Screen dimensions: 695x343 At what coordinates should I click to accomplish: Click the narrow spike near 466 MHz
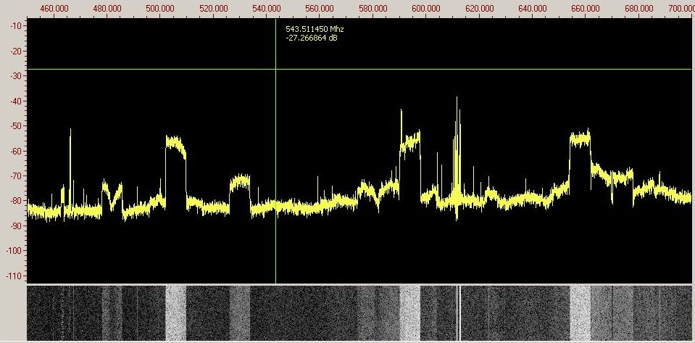click(70, 166)
